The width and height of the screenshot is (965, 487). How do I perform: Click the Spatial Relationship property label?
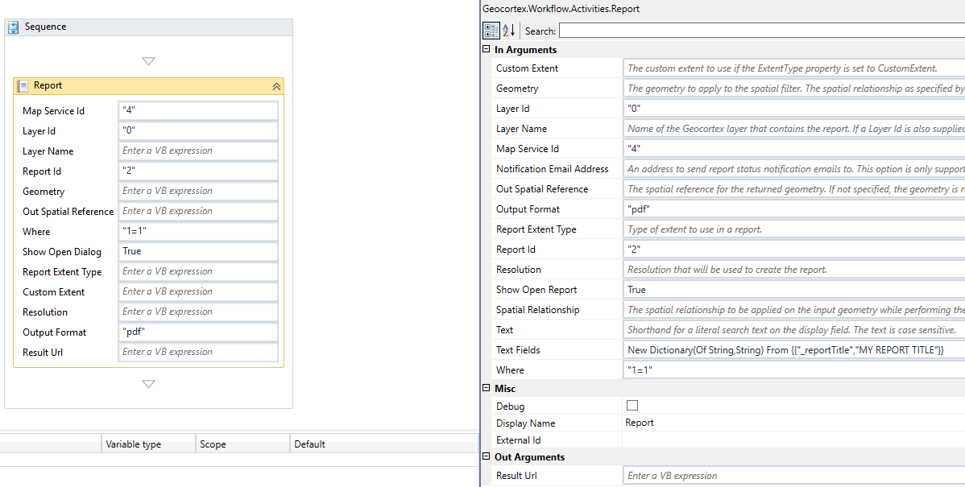pos(538,310)
